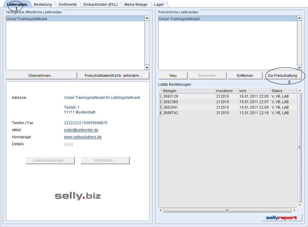Open Einkaufslisten (EKL) tab
The width and height of the screenshot is (308, 227).
point(100,5)
